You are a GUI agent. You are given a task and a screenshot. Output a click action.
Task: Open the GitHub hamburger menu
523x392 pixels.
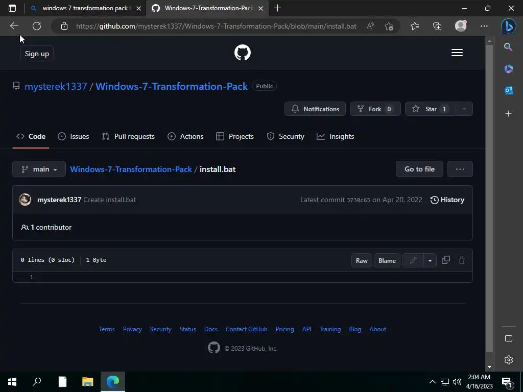pyautogui.click(x=457, y=53)
